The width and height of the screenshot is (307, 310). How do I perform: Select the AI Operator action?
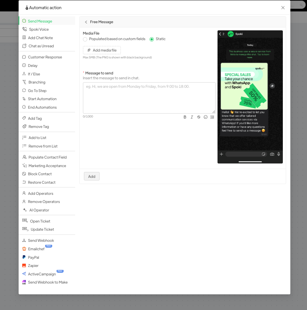[x=39, y=210]
